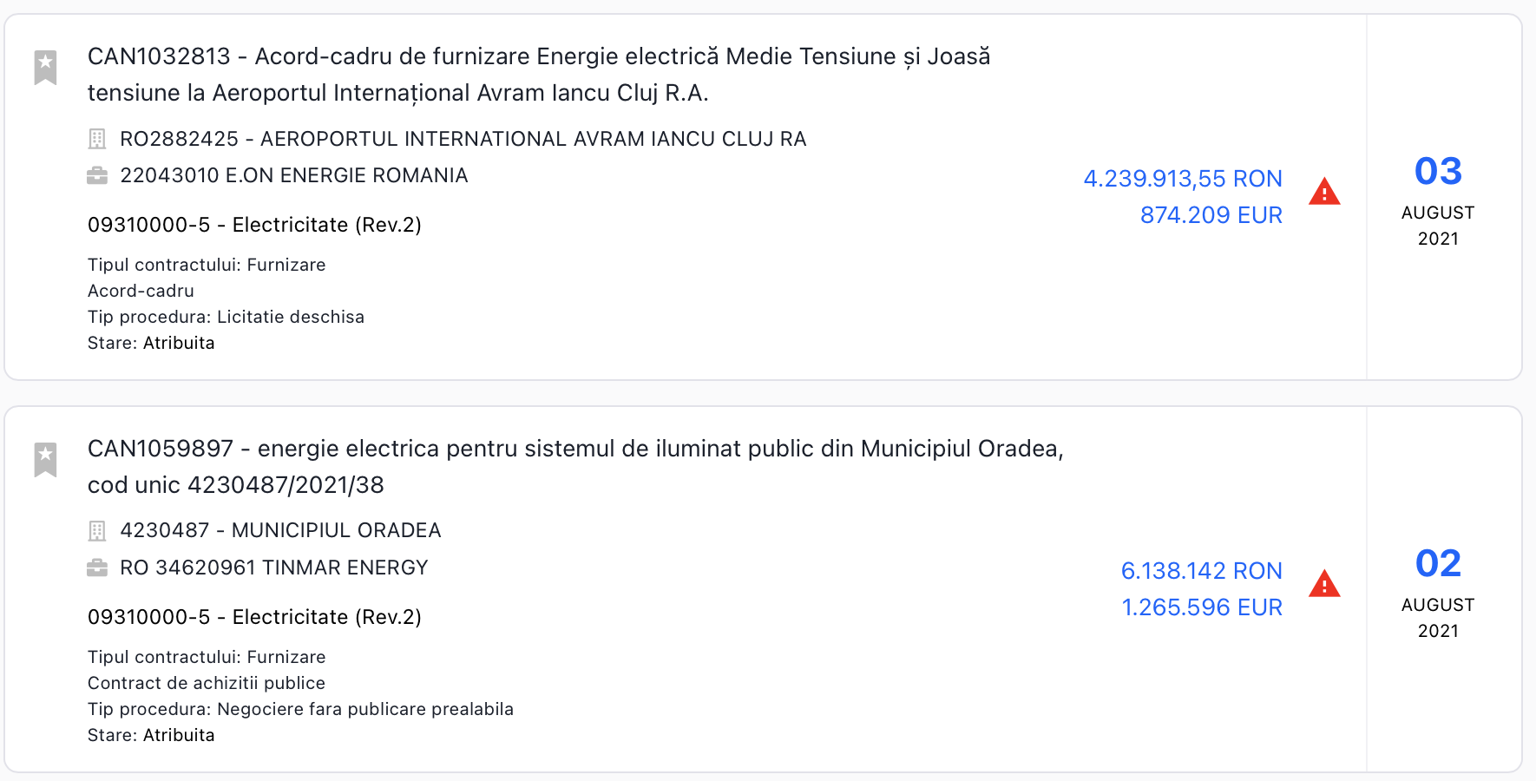
Task: Click briefcase icon beside E.ON Energie Romania
Action: coord(97,176)
